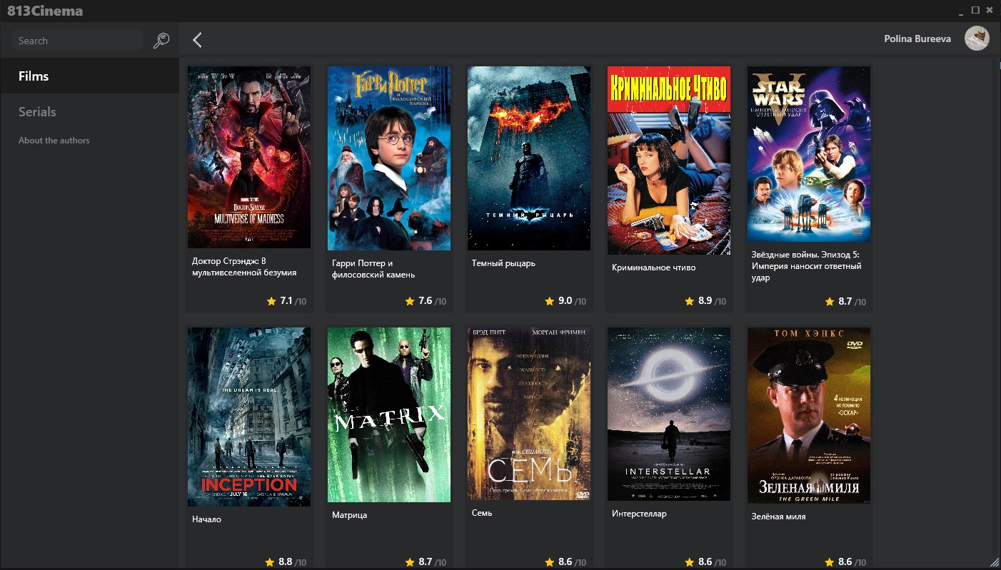Click the star next to rating 7.1
The height and width of the screenshot is (570, 1001).
coord(271,301)
